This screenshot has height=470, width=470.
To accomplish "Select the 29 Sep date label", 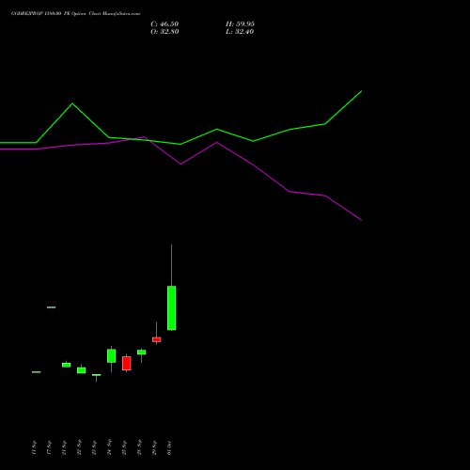I will point(154,447).
